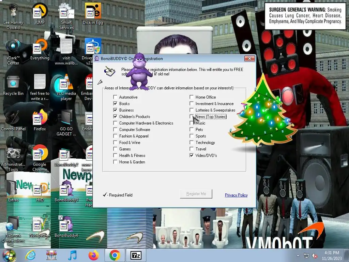Click the Windows Start orb
This screenshot has width=349, height=262.
point(9,256)
